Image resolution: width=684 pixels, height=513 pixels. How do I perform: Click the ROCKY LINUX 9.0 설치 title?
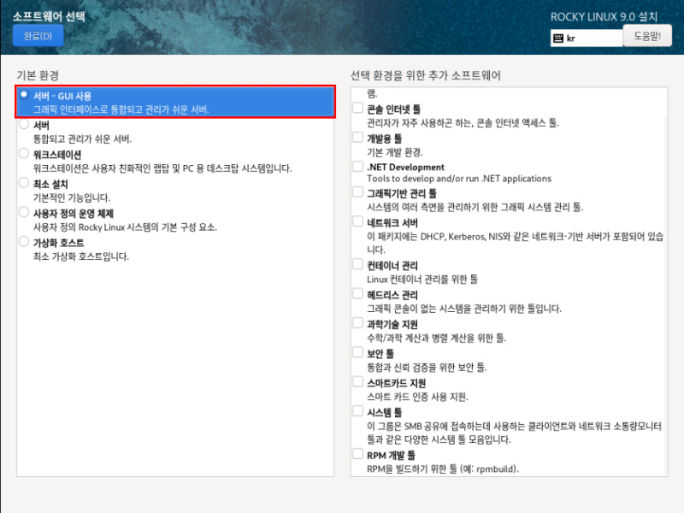604,16
